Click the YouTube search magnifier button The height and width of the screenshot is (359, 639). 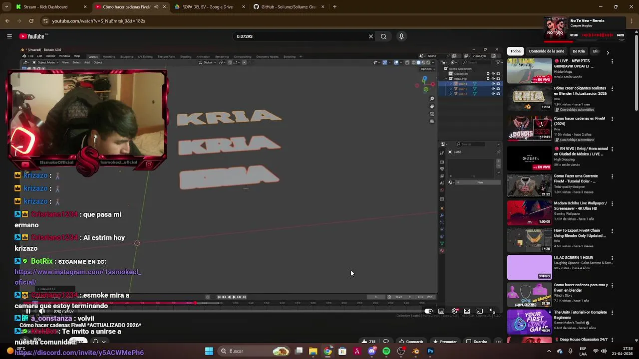point(383,36)
